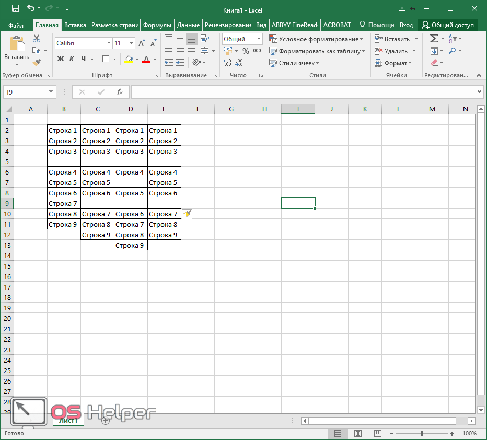Open the Общий number format dropdown
Screen dimensions: 487x440
click(x=259, y=39)
